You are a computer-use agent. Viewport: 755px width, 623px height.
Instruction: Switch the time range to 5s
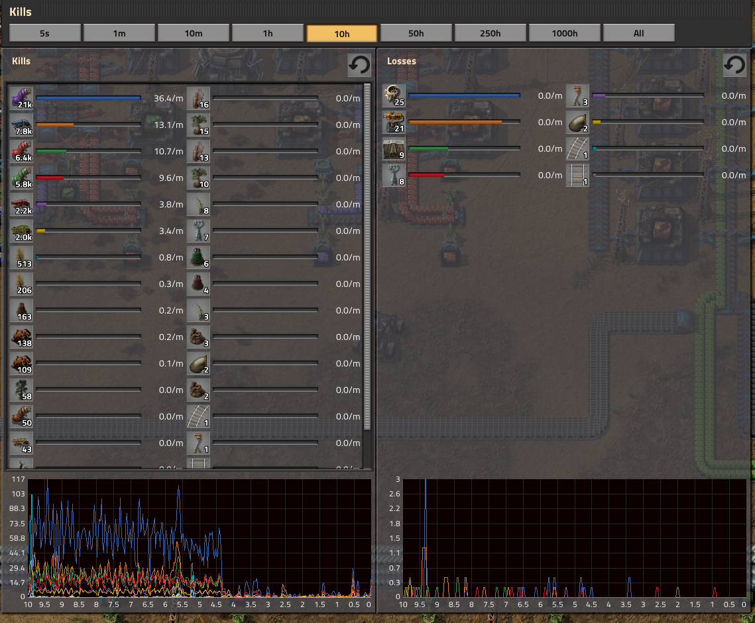coord(44,33)
